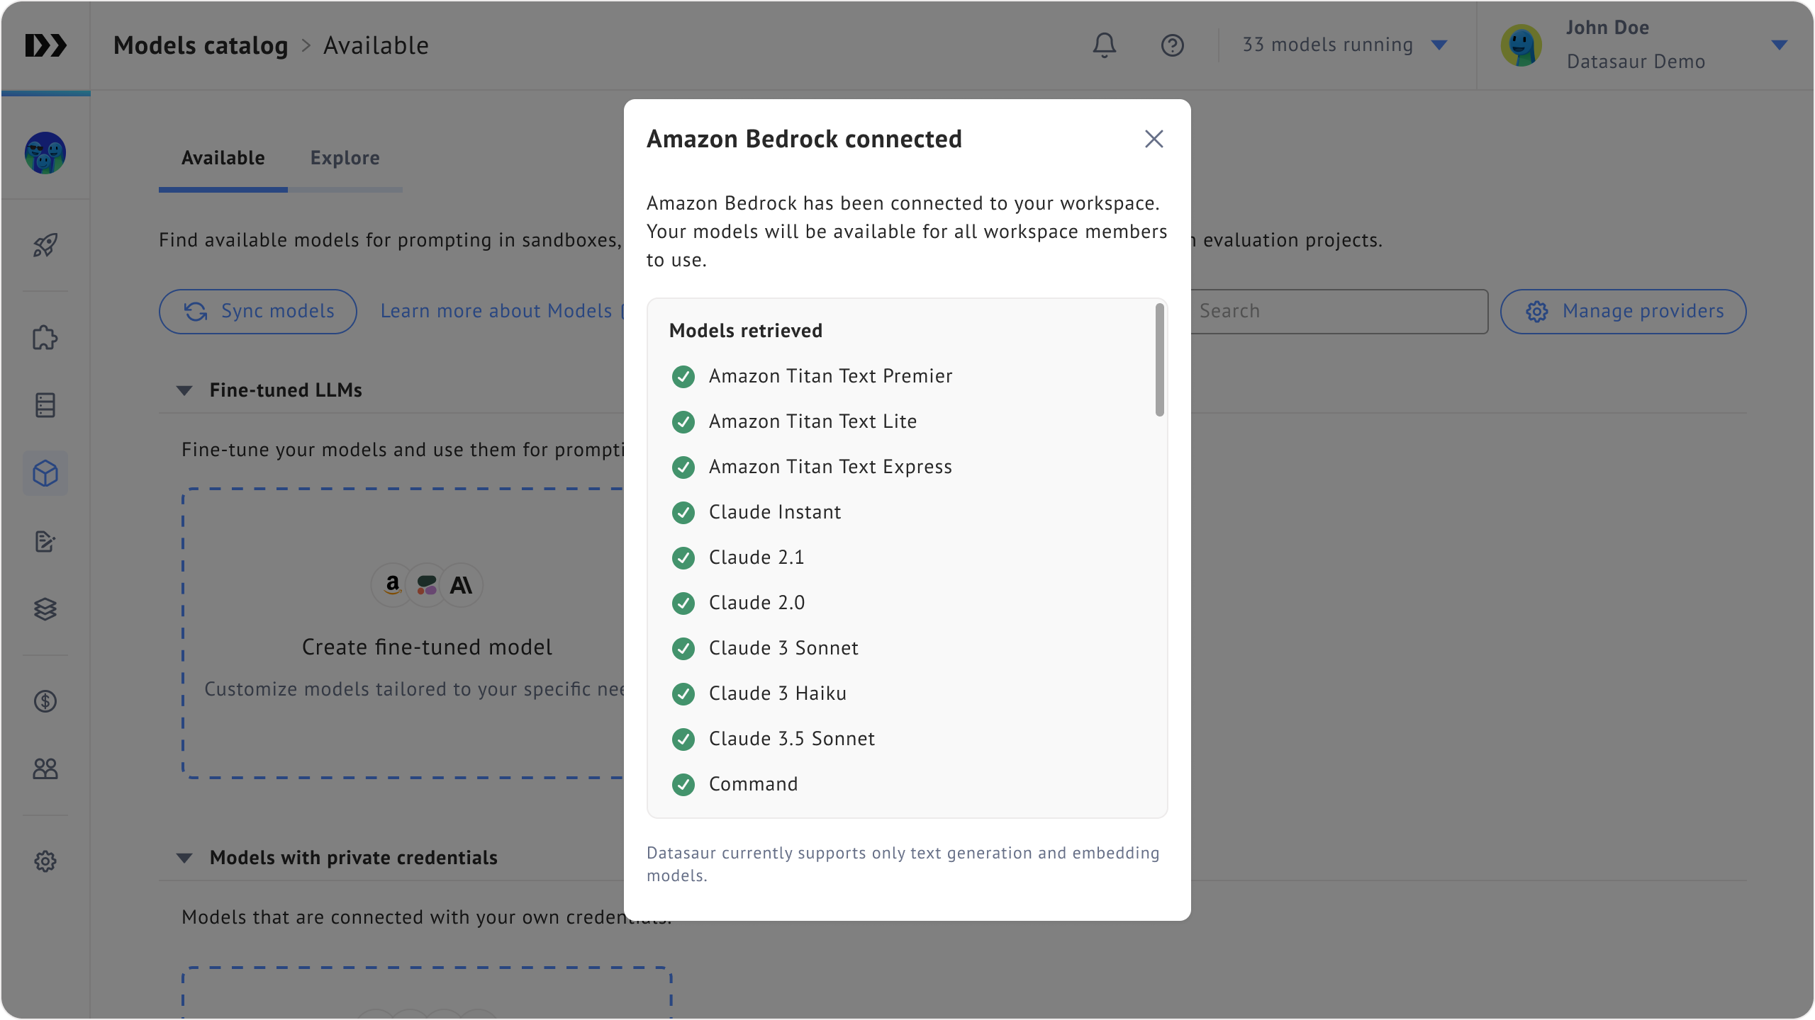Click the notification bell icon
Image resolution: width=1815 pixels, height=1020 pixels.
[x=1104, y=45]
